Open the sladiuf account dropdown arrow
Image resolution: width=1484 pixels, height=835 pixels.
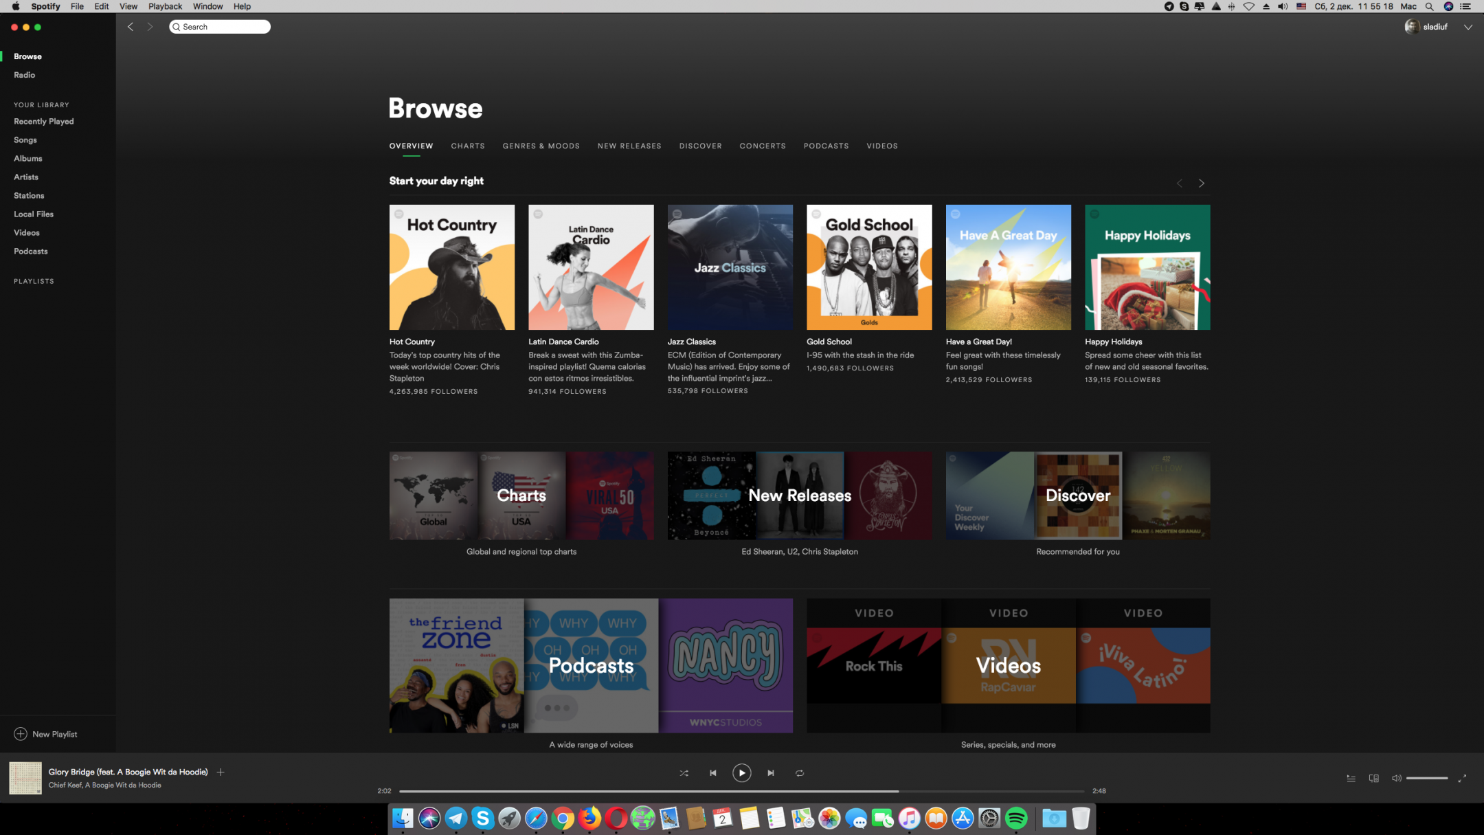[x=1468, y=27]
